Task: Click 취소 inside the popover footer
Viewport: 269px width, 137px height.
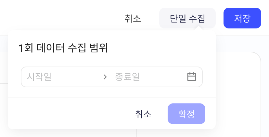Action: (x=143, y=114)
